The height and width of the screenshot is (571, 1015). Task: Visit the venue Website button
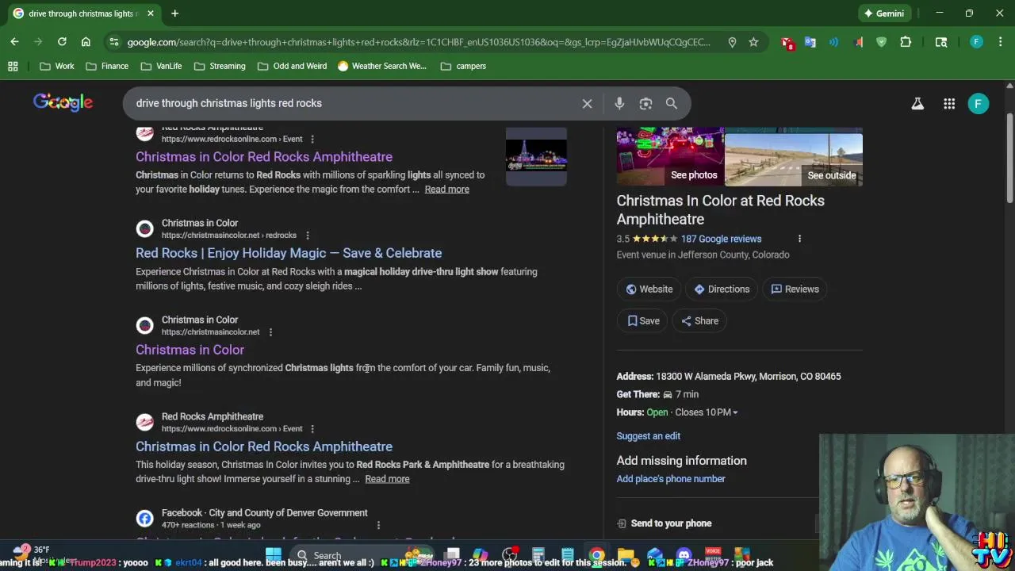pos(649,289)
